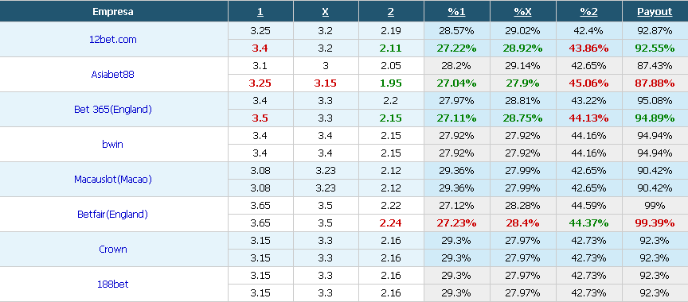Open the Macauslot(Macao) link
This screenshot has width=688, height=302.
pyautogui.click(x=113, y=179)
